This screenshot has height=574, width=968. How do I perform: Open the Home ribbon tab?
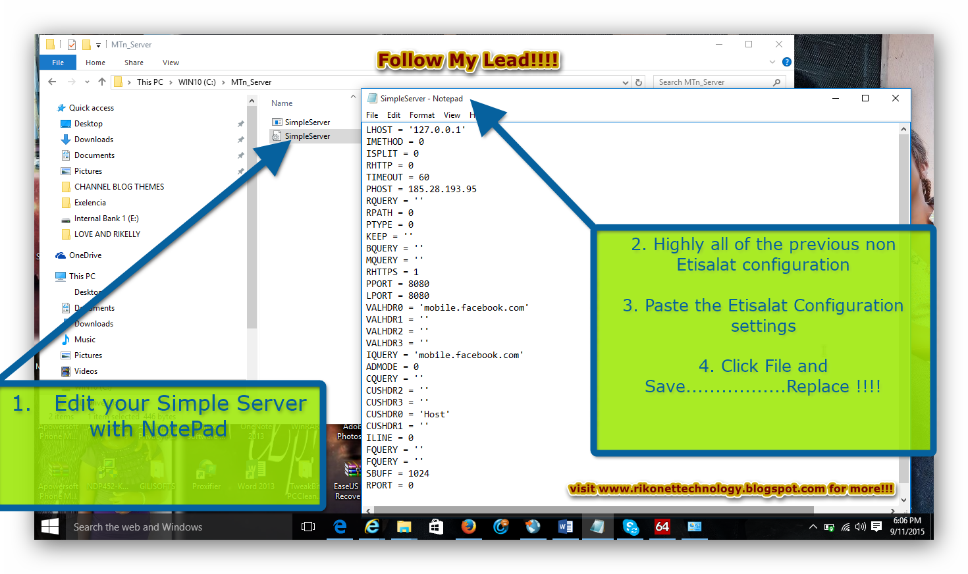pyautogui.click(x=95, y=63)
